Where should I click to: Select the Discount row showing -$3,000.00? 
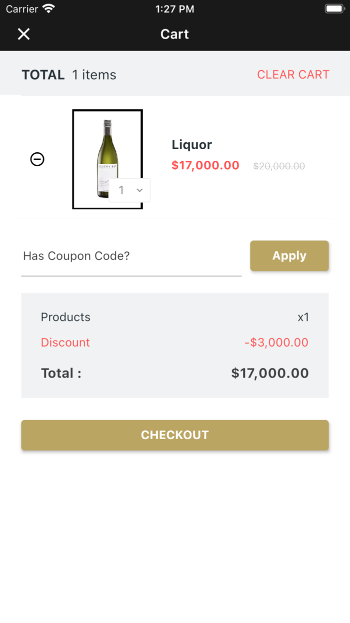pos(175,343)
